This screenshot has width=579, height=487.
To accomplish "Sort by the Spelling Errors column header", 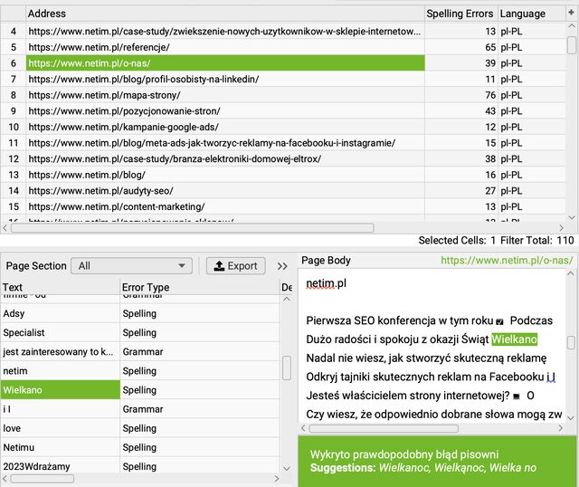I will tap(460, 14).
